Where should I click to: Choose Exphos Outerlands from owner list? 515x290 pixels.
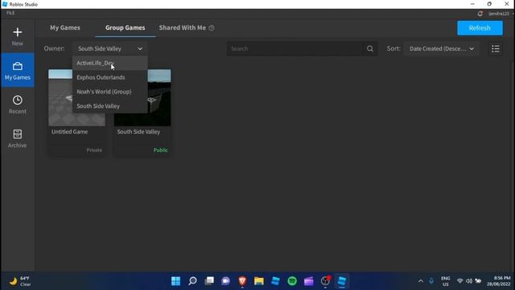(x=110, y=77)
